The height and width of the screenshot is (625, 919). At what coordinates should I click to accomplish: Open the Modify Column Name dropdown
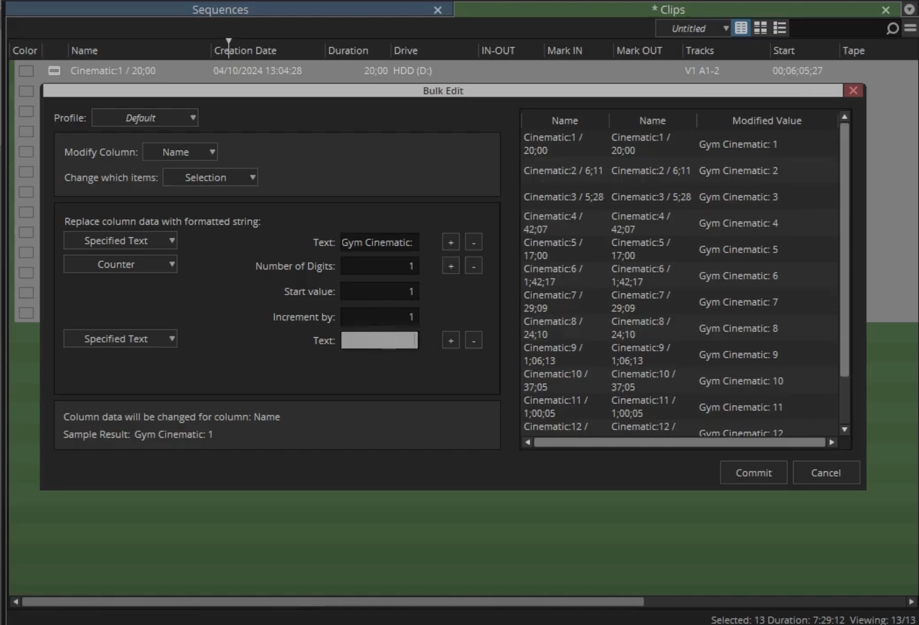click(x=180, y=152)
